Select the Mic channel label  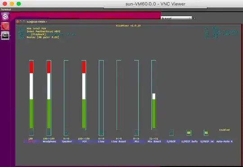point(136,141)
